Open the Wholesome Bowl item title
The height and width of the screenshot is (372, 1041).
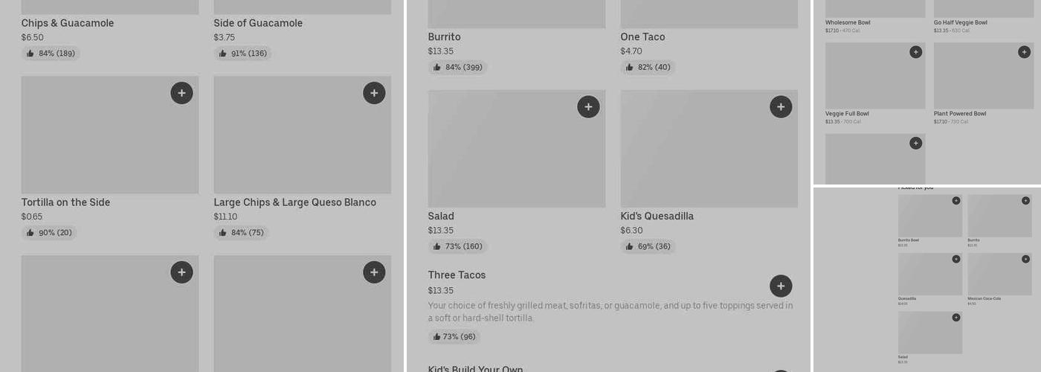pos(848,22)
